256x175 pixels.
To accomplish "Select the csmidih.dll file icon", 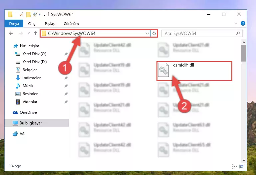I will [x=163, y=70].
